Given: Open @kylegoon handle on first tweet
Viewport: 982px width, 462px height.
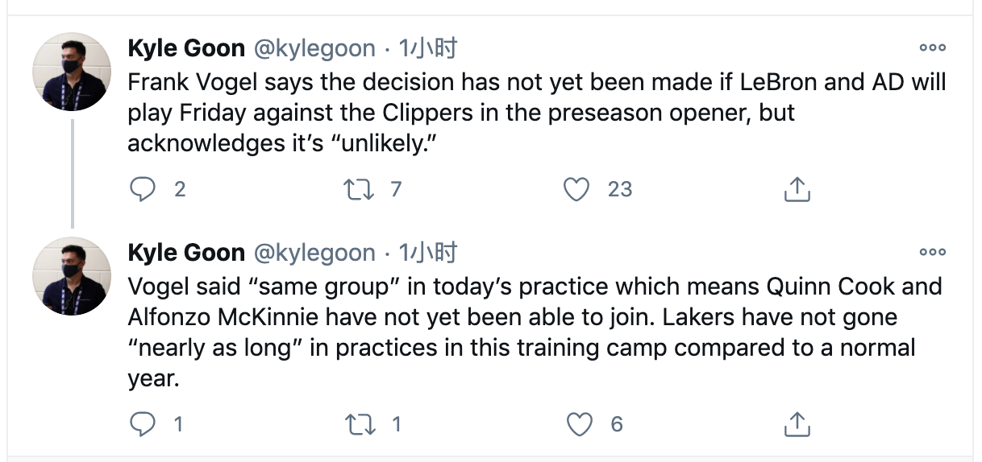Looking at the screenshot, I should click(x=314, y=48).
